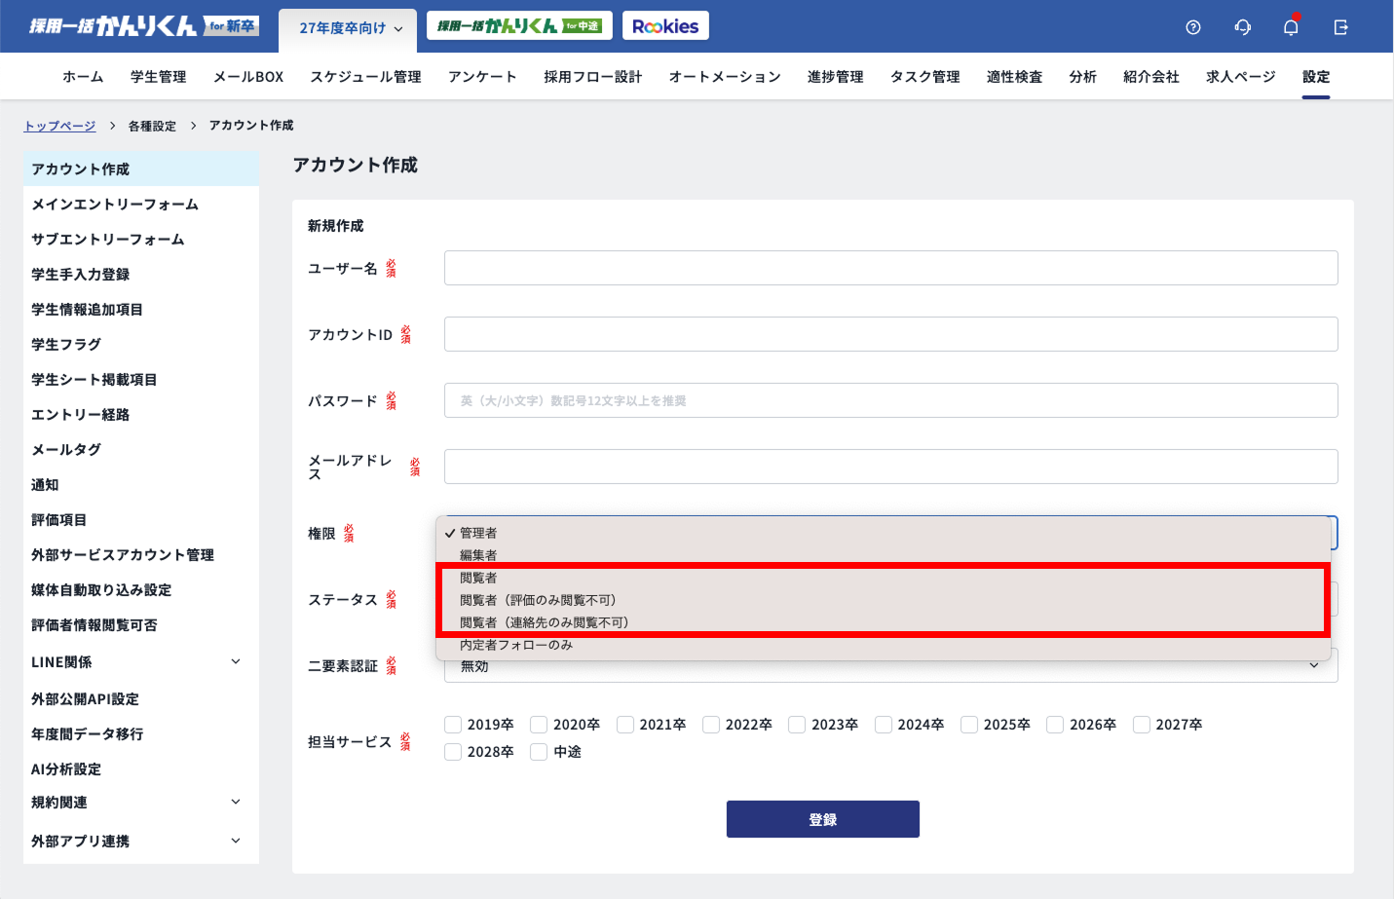The height and width of the screenshot is (899, 1394).
Task: Enable the 中途 service checkbox
Action: (x=539, y=752)
